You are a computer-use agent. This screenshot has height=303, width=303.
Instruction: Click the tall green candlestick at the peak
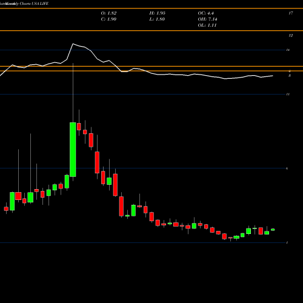73,150
